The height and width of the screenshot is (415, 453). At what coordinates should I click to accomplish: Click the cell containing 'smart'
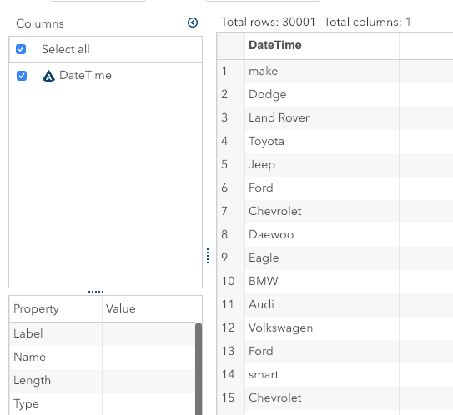pos(322,375)
